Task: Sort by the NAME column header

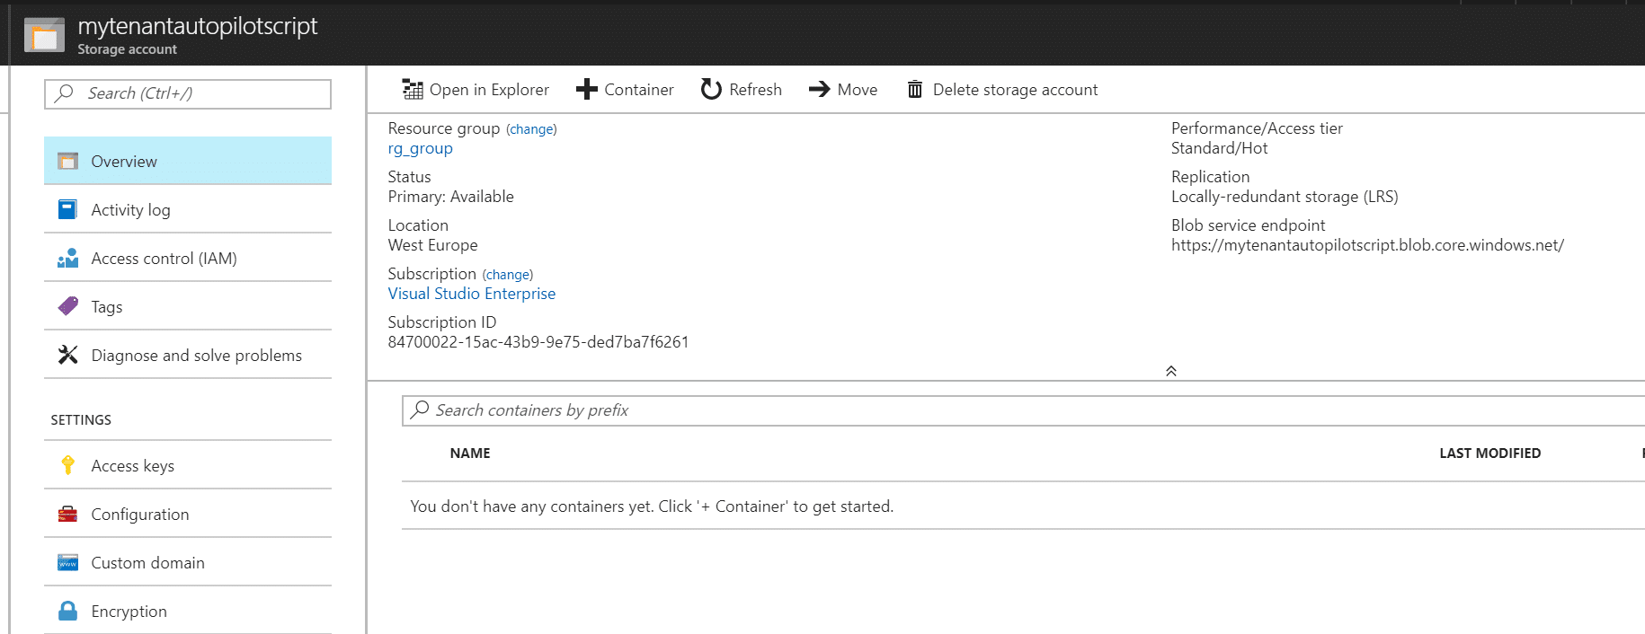Action: [470, 453]
